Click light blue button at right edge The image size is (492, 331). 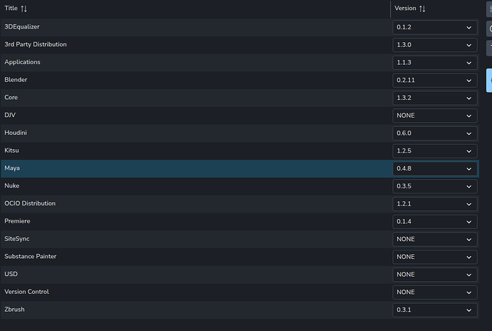pos(489,81)
